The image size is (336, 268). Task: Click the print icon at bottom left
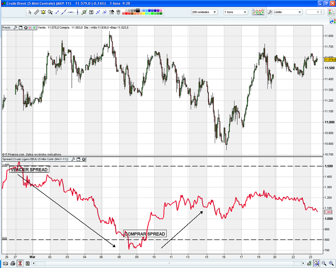13,263
